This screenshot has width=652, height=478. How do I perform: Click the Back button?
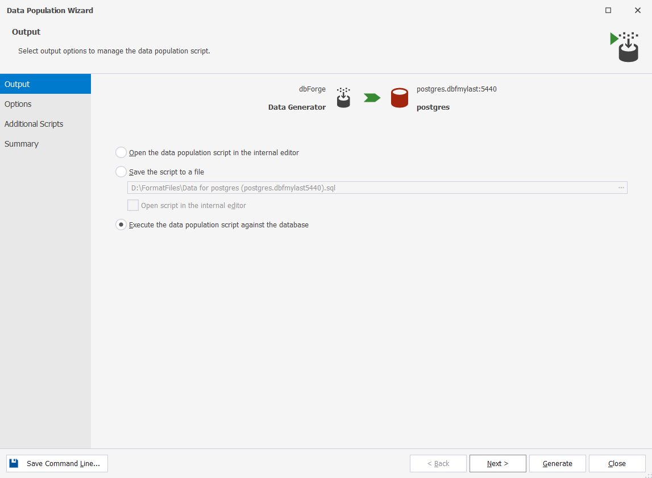(438, 463)
